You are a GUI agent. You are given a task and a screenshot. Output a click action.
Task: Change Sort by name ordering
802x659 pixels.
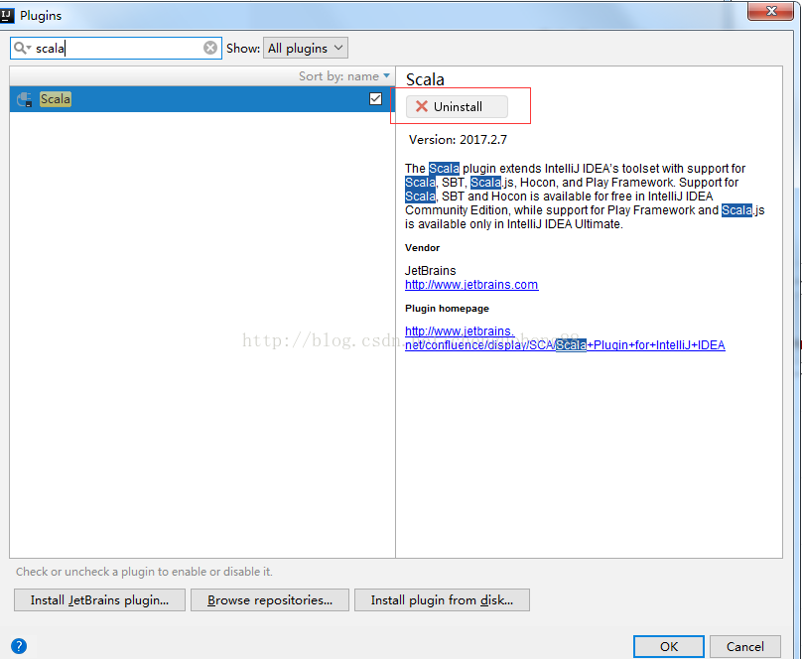[344, 76]
